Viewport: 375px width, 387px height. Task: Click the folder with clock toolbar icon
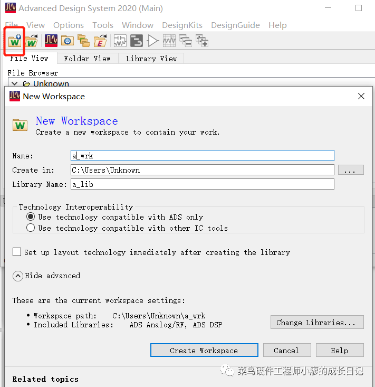pos(68,41)
